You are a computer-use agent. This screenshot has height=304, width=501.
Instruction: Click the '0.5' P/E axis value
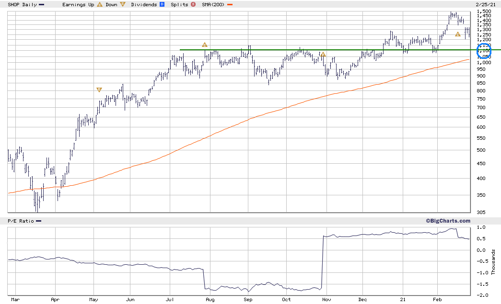pyautogui.click(x=481, y=238)
